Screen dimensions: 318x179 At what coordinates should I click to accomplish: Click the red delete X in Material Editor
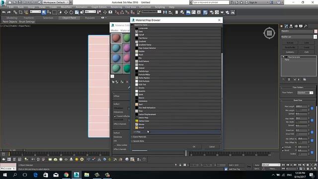coord(127,82)
